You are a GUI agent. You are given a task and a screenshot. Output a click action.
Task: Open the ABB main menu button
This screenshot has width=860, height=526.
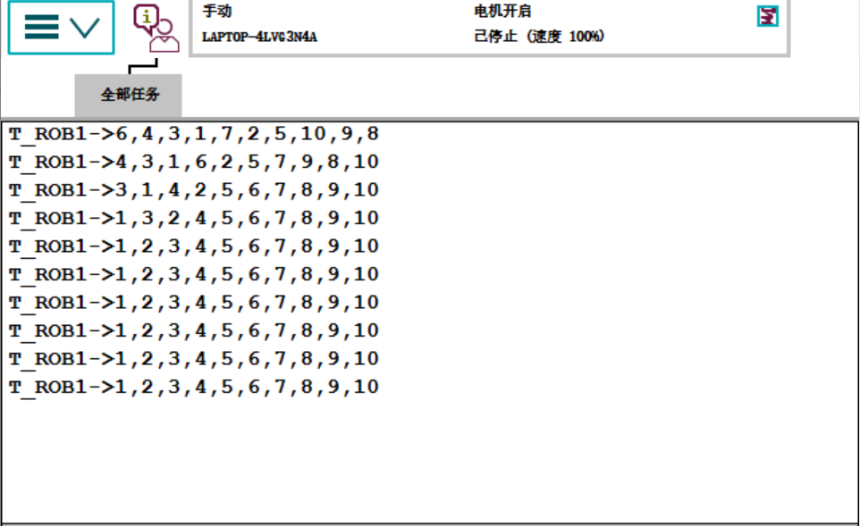coord(61,28)
